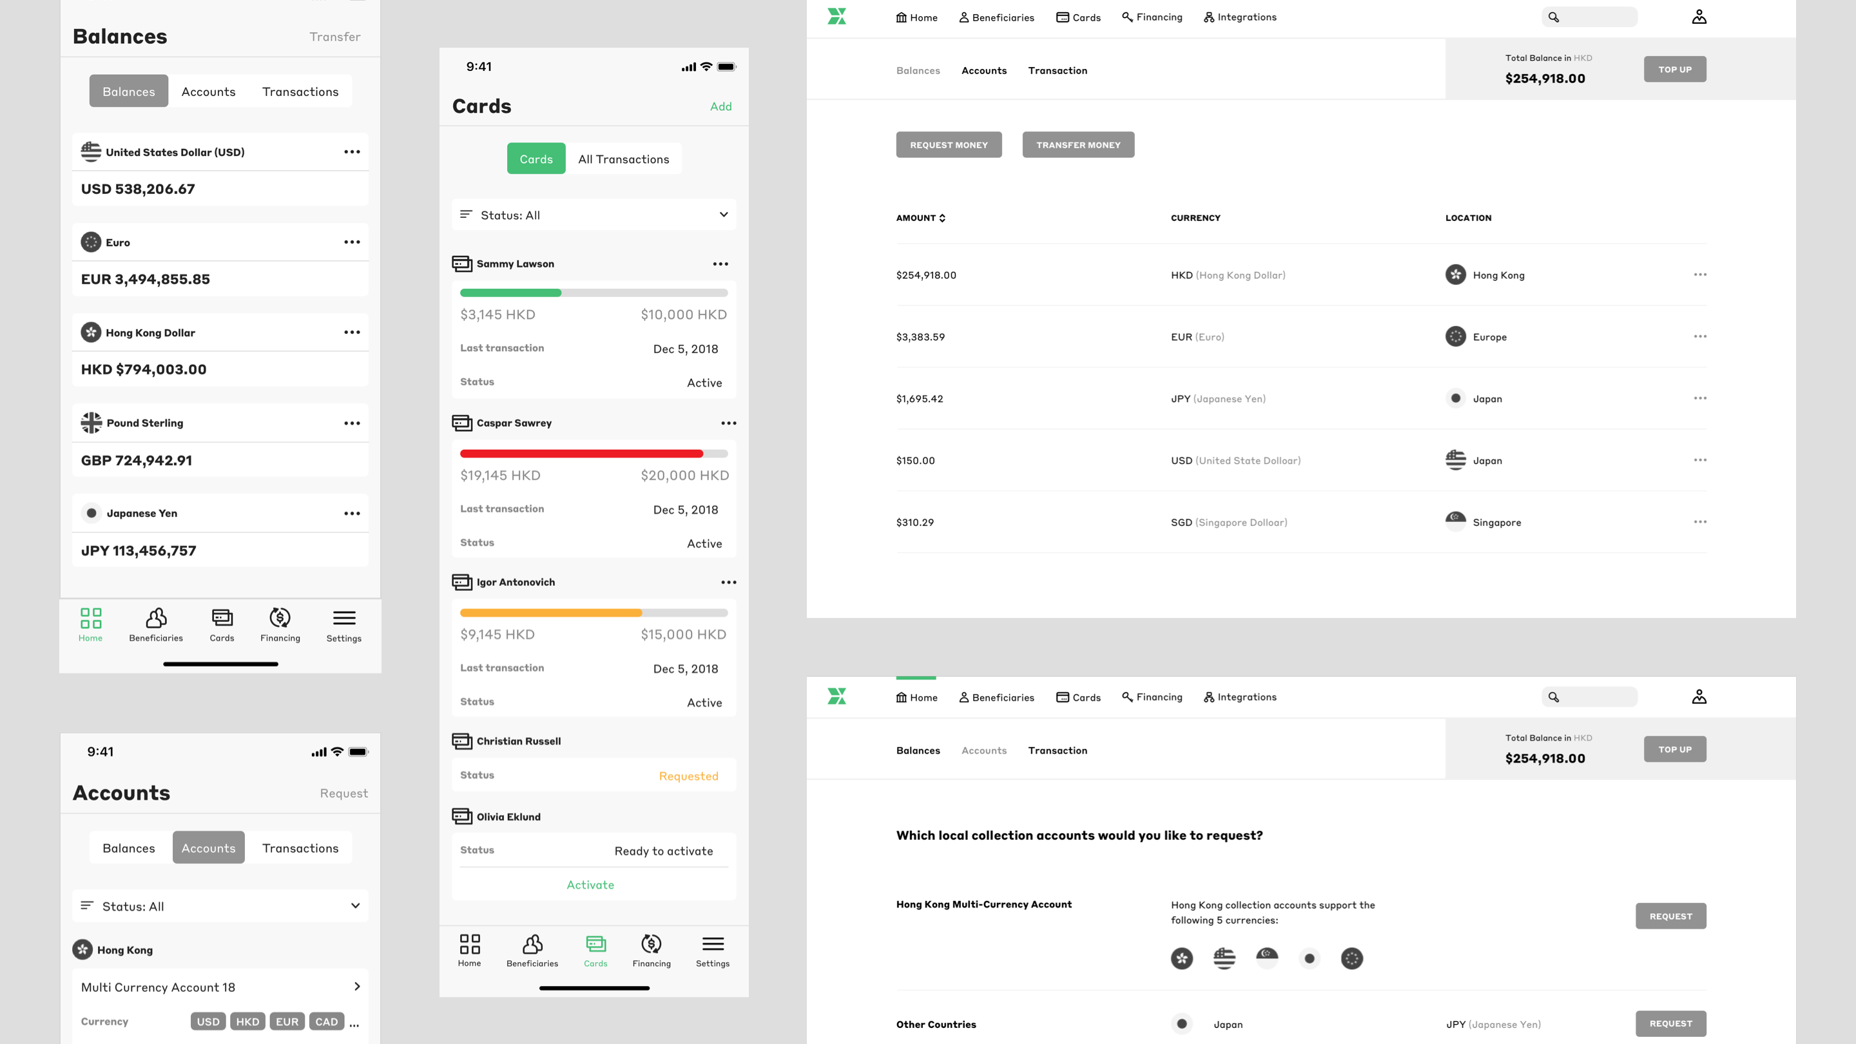Expand Multi Currency Account 18 chevron
Image resolution: width=1856 pixels, height=1044 pixels.
(x=356, y=987)
